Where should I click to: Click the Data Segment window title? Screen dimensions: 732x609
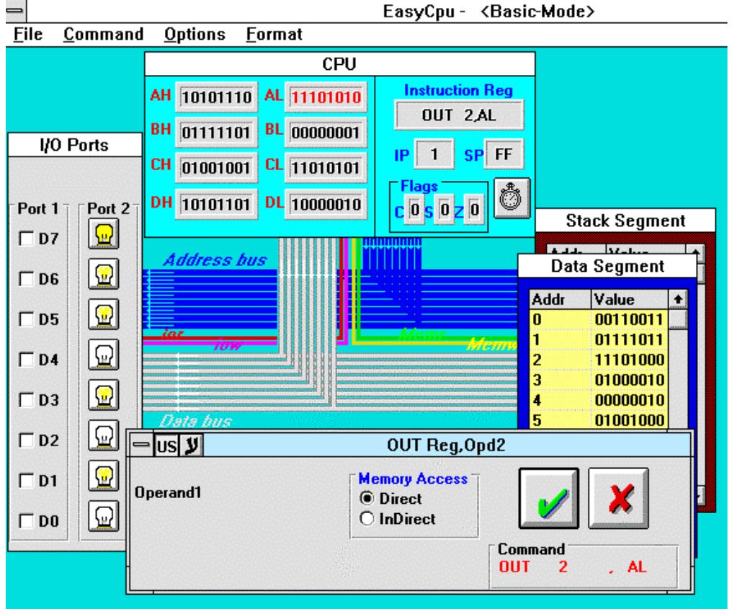click(x=607, y=266)
